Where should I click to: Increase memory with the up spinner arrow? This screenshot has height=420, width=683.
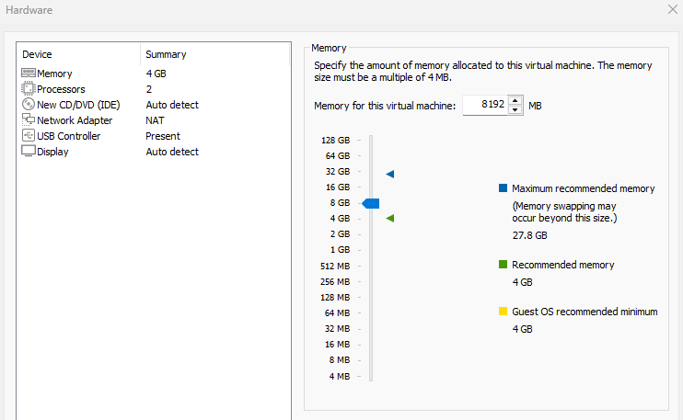[x=515, y=100]
